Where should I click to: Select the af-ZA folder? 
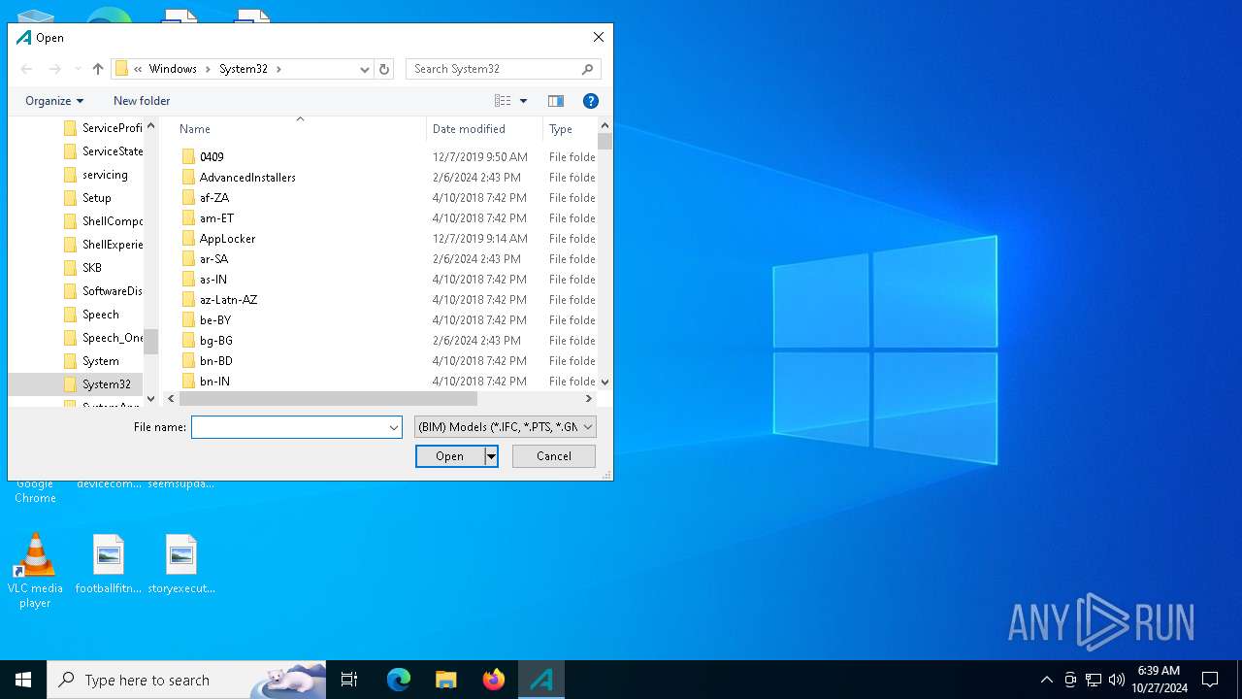click(214, 198)
